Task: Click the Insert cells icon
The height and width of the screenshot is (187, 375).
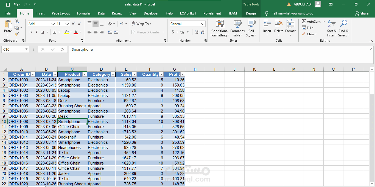Action: (x=267, y=24)
